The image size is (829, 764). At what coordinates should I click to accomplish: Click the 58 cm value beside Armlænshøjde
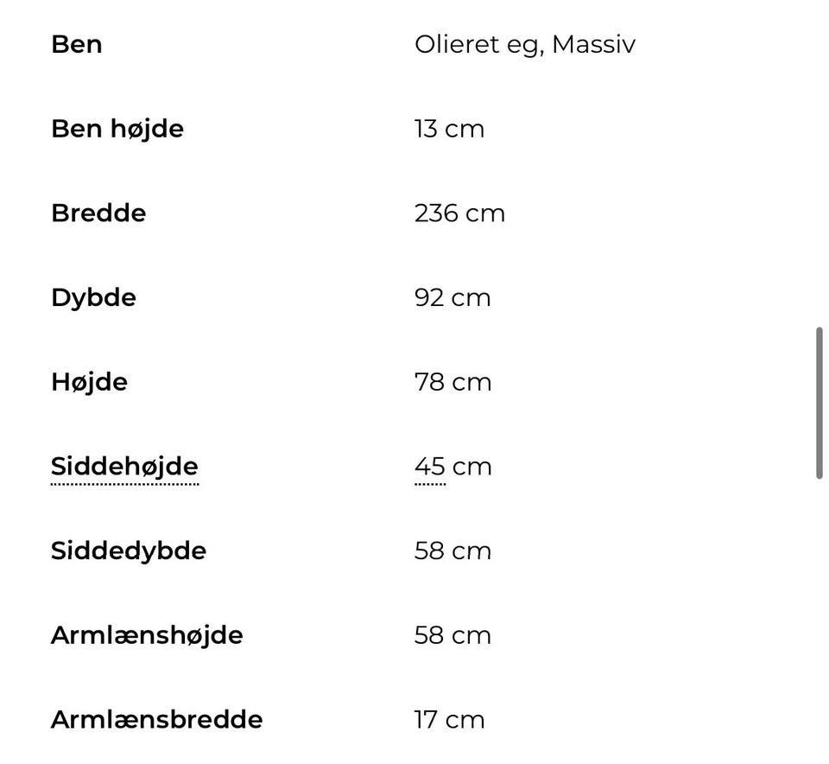click(x=452, y=635)
